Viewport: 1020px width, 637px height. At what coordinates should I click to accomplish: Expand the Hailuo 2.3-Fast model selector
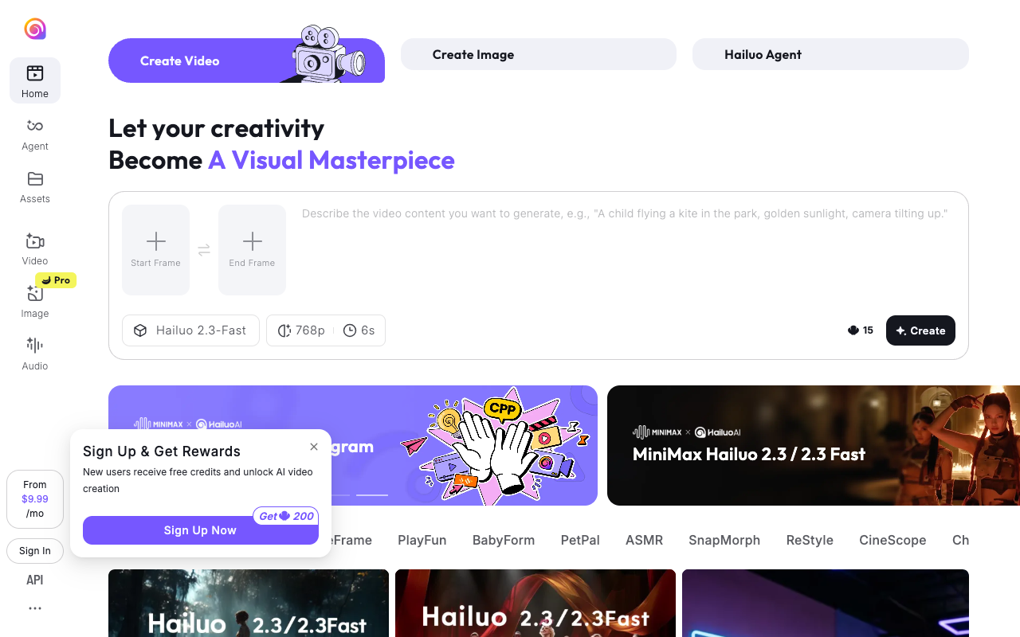[190, 330]
